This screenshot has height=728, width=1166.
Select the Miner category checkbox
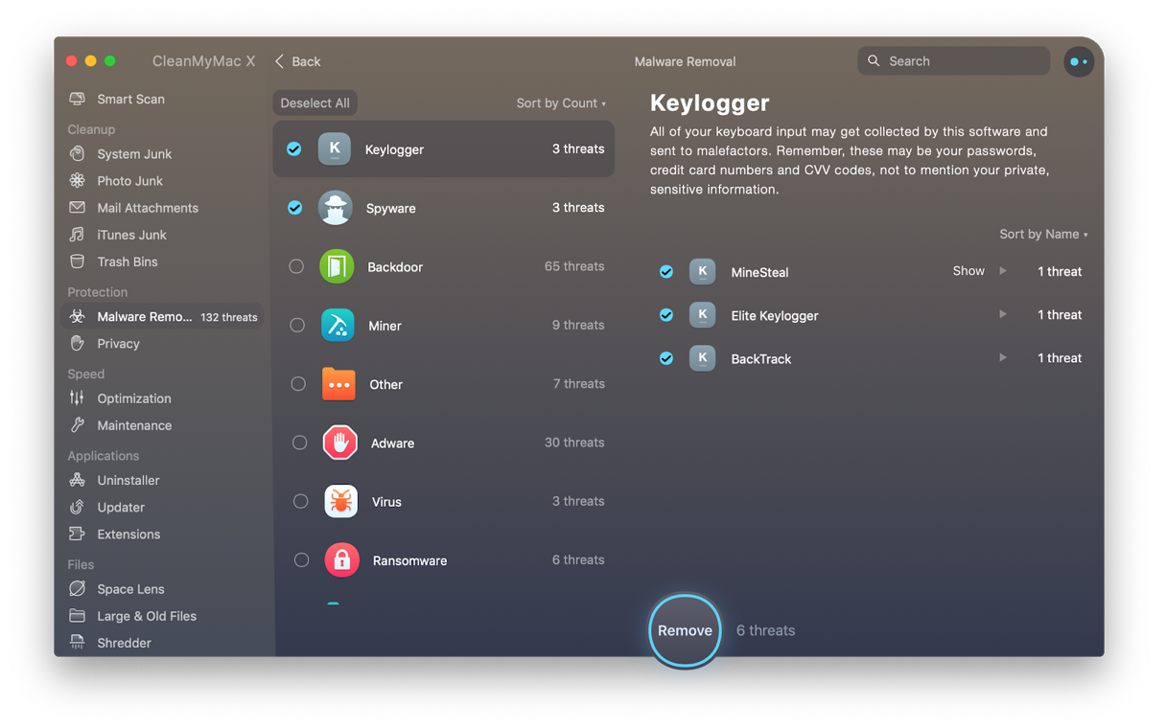[297, 326]
